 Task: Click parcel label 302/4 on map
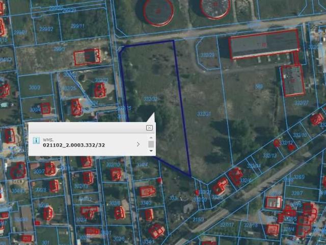click(x=81, y=220)
